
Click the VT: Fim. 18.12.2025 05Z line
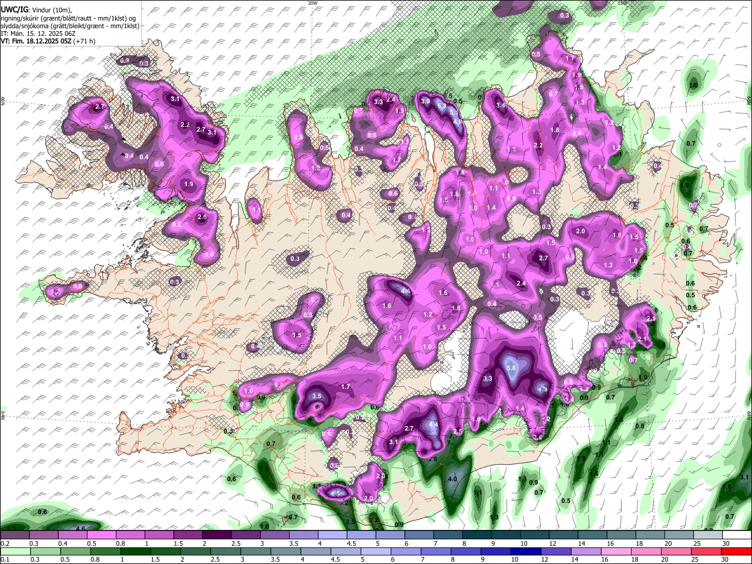coord(48,41)
